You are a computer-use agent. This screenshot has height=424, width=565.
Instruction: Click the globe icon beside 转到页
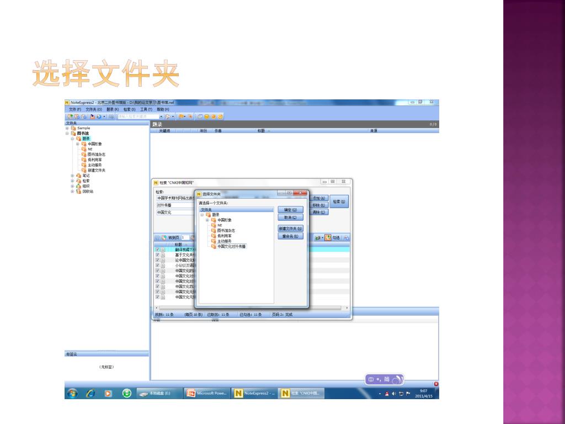(164, 237)
